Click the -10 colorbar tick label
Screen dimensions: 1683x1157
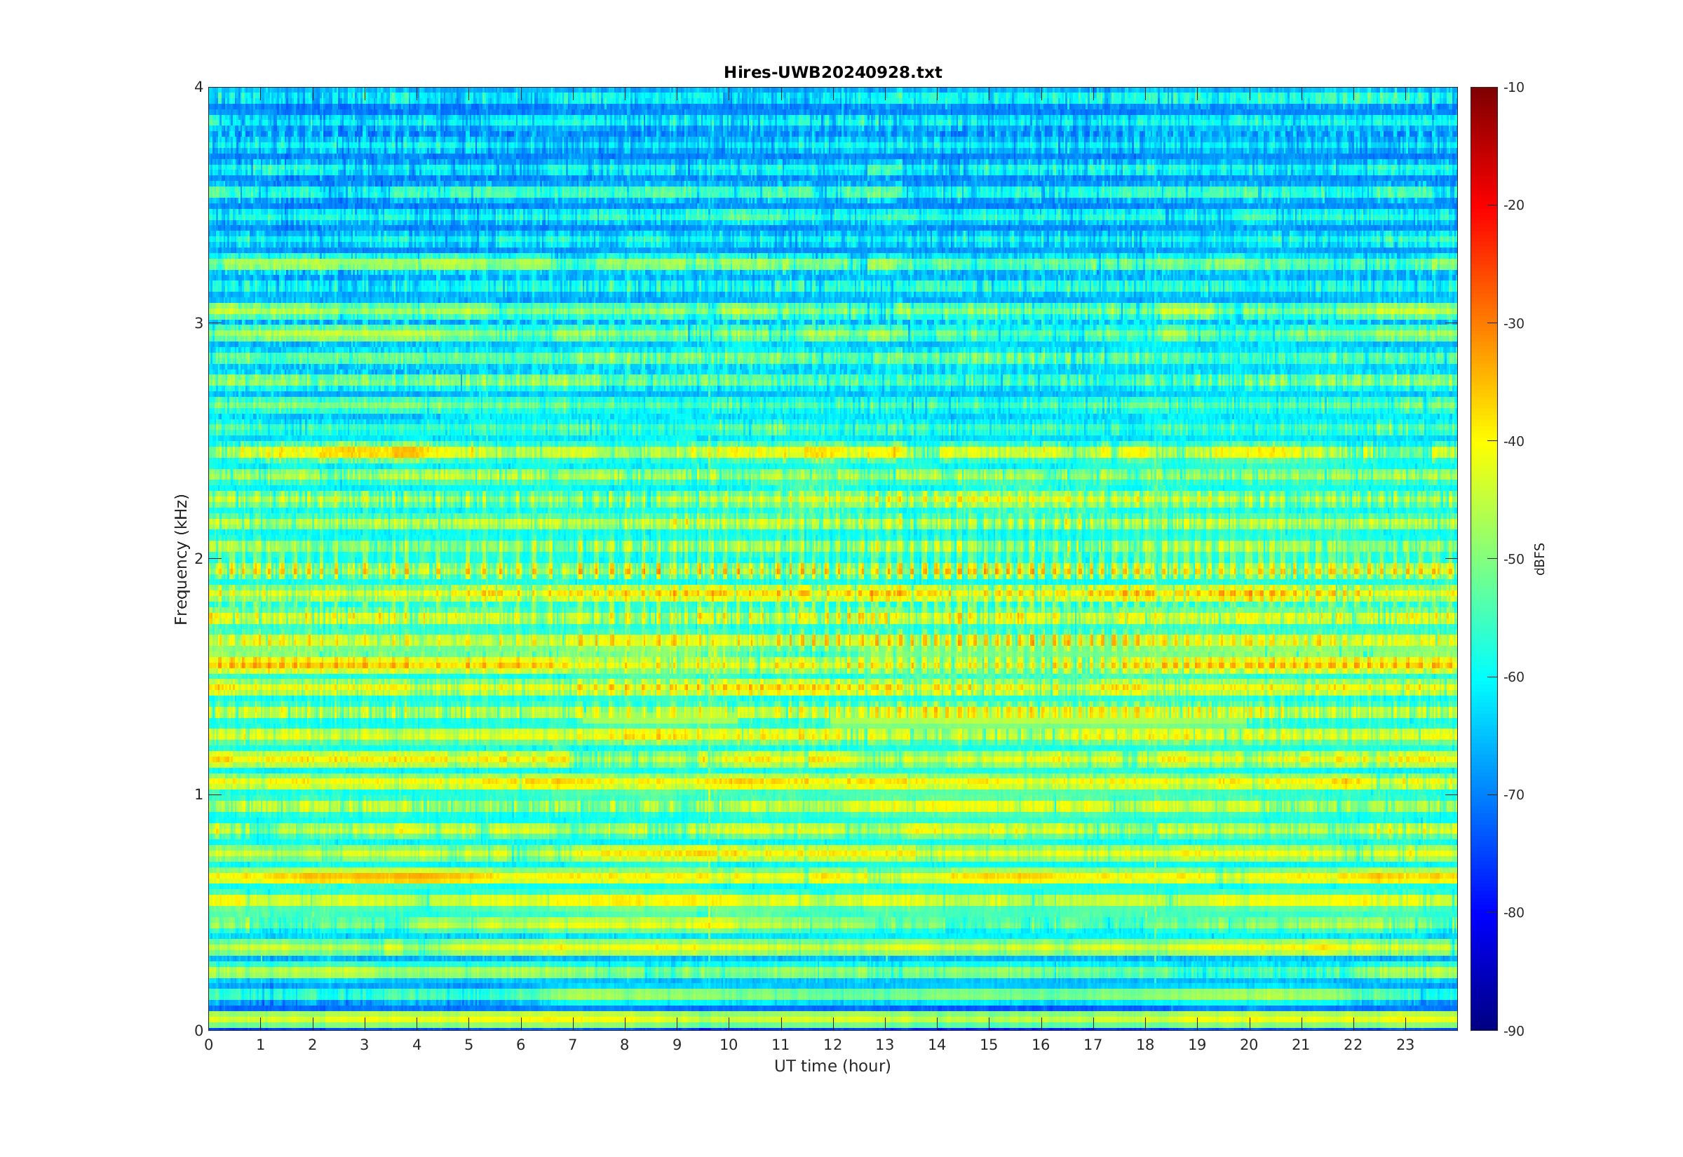click(x=1514, y=88)
